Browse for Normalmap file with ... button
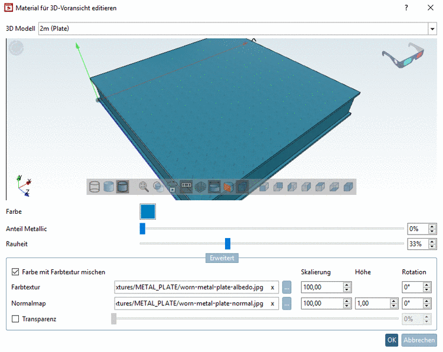 tap(286, 304)
